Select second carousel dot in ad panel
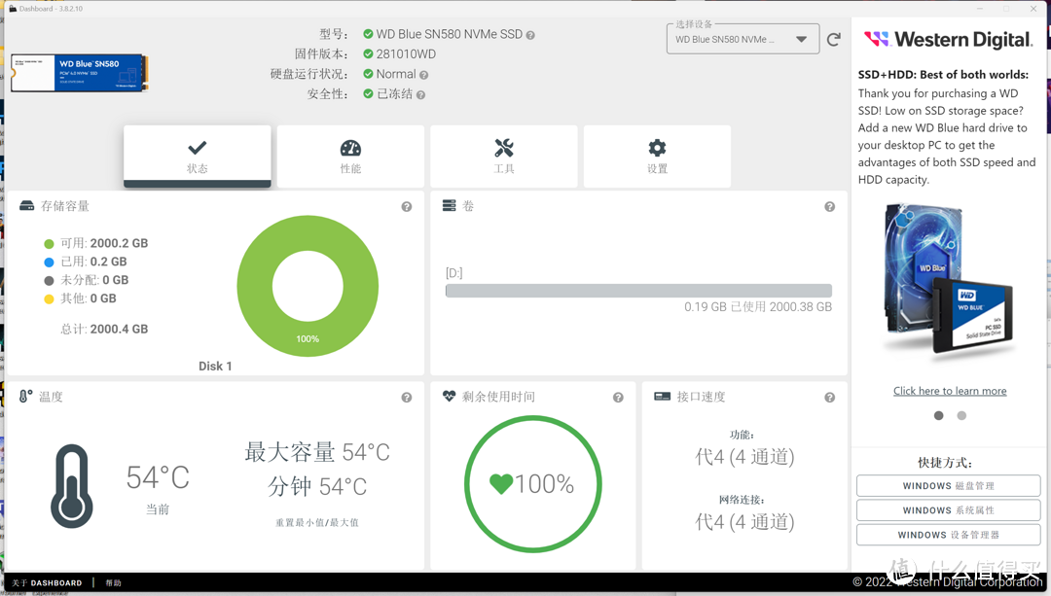This screenshot has width=1051, height=596. coord(961,416)
